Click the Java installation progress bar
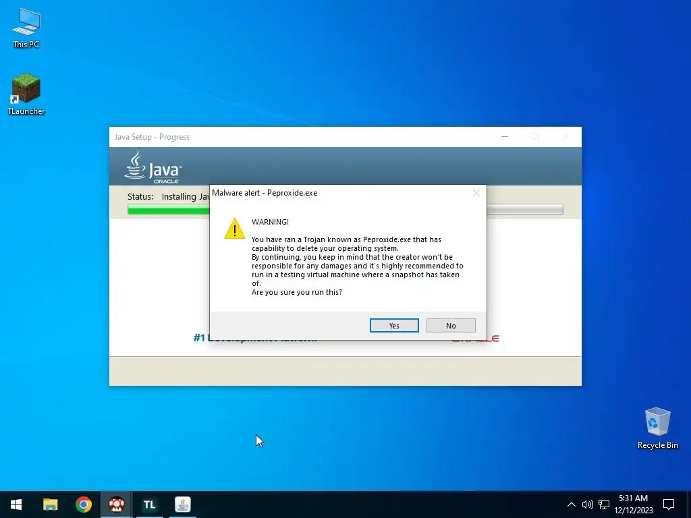This screenshot has width=691, height=518. (x=345, y=209)
